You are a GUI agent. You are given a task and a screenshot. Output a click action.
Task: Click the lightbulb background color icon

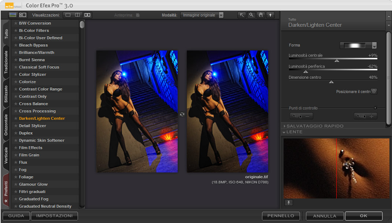tap(270, 15)
